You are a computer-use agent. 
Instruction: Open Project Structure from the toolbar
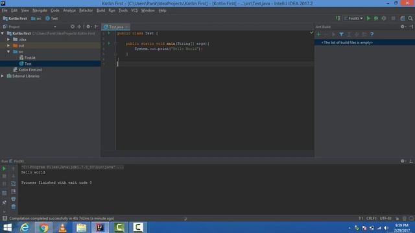(403, 18)
